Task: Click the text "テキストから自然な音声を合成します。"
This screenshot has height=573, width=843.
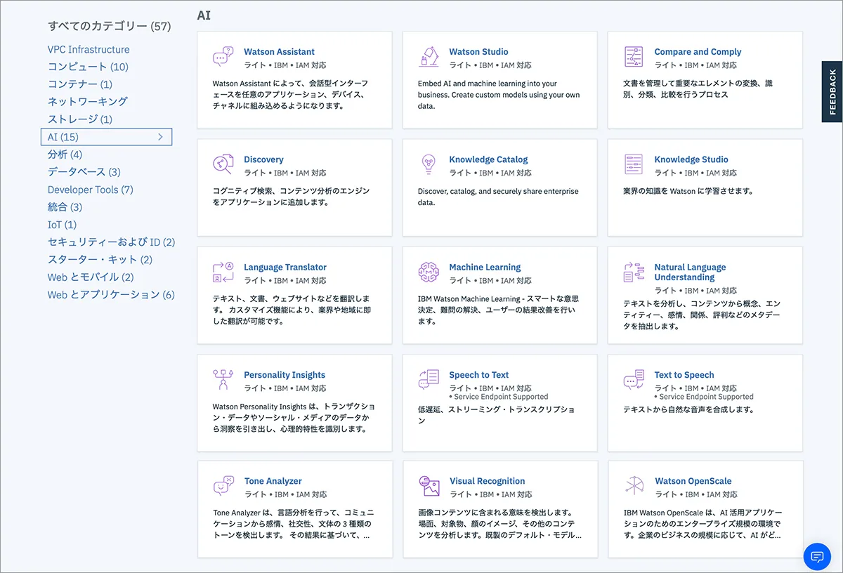Action: 688,409
